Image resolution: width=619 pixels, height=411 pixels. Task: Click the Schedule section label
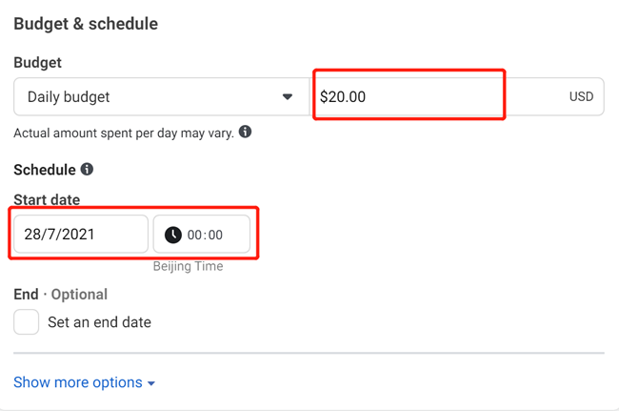pyautogui.click(x=44, y=170)
